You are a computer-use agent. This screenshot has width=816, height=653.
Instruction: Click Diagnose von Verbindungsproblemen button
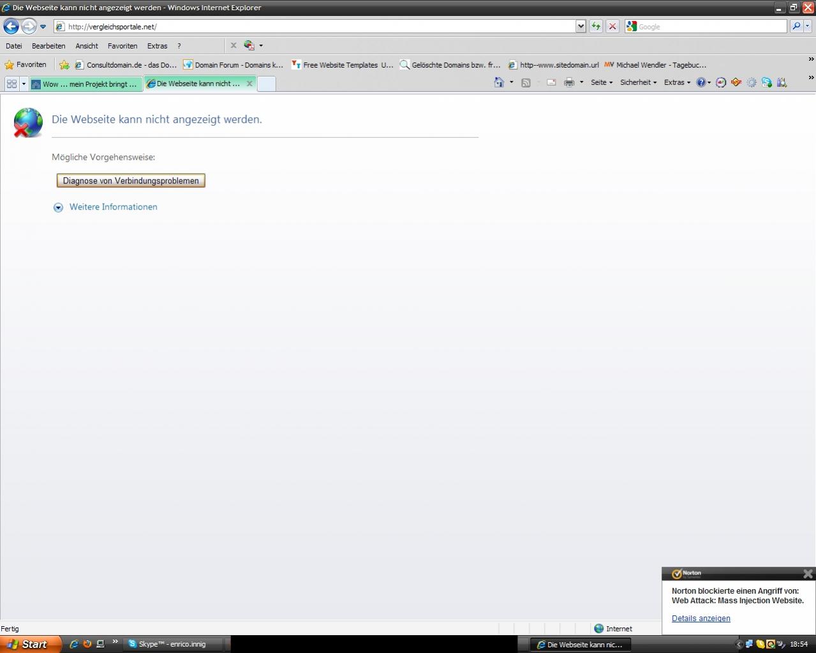131,181
